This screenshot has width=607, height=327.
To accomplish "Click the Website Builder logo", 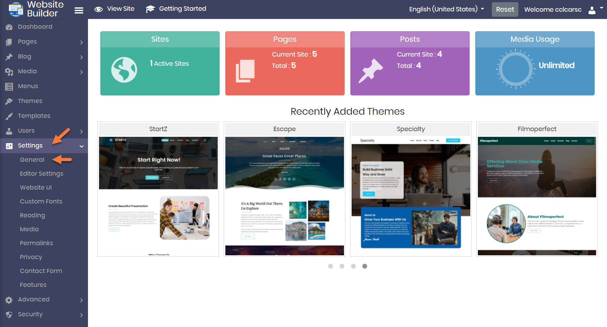I will tap(16, 9).
